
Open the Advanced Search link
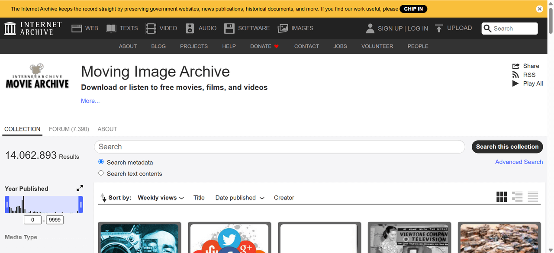click(x=519, y=162)
